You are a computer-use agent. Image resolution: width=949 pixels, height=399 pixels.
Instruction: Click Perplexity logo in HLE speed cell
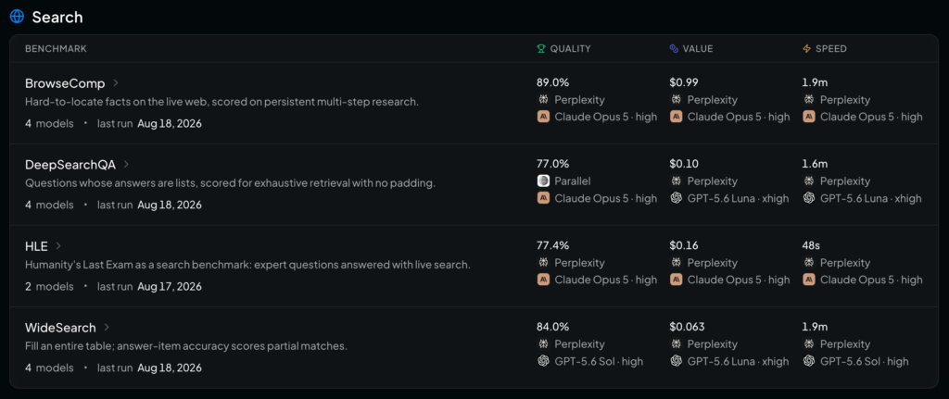808,263
